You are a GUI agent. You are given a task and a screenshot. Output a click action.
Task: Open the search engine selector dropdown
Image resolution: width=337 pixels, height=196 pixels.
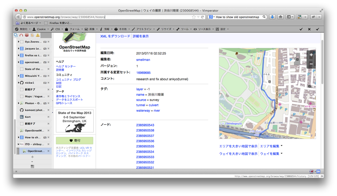(212, 17)
